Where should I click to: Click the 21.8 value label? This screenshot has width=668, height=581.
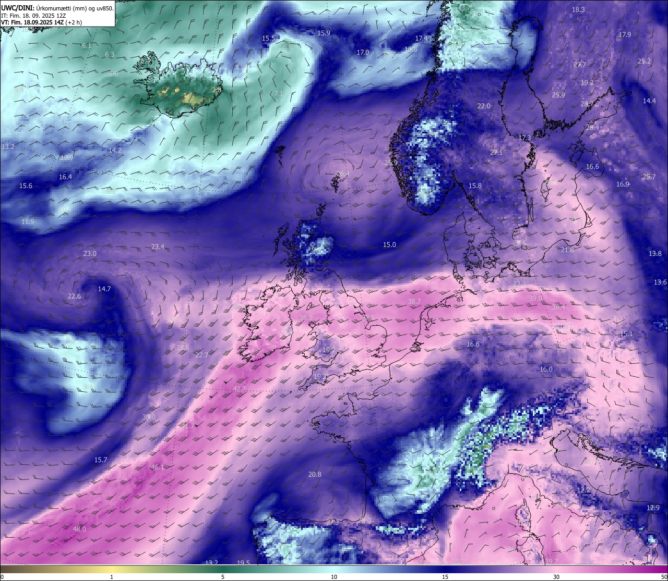[567, 250]
